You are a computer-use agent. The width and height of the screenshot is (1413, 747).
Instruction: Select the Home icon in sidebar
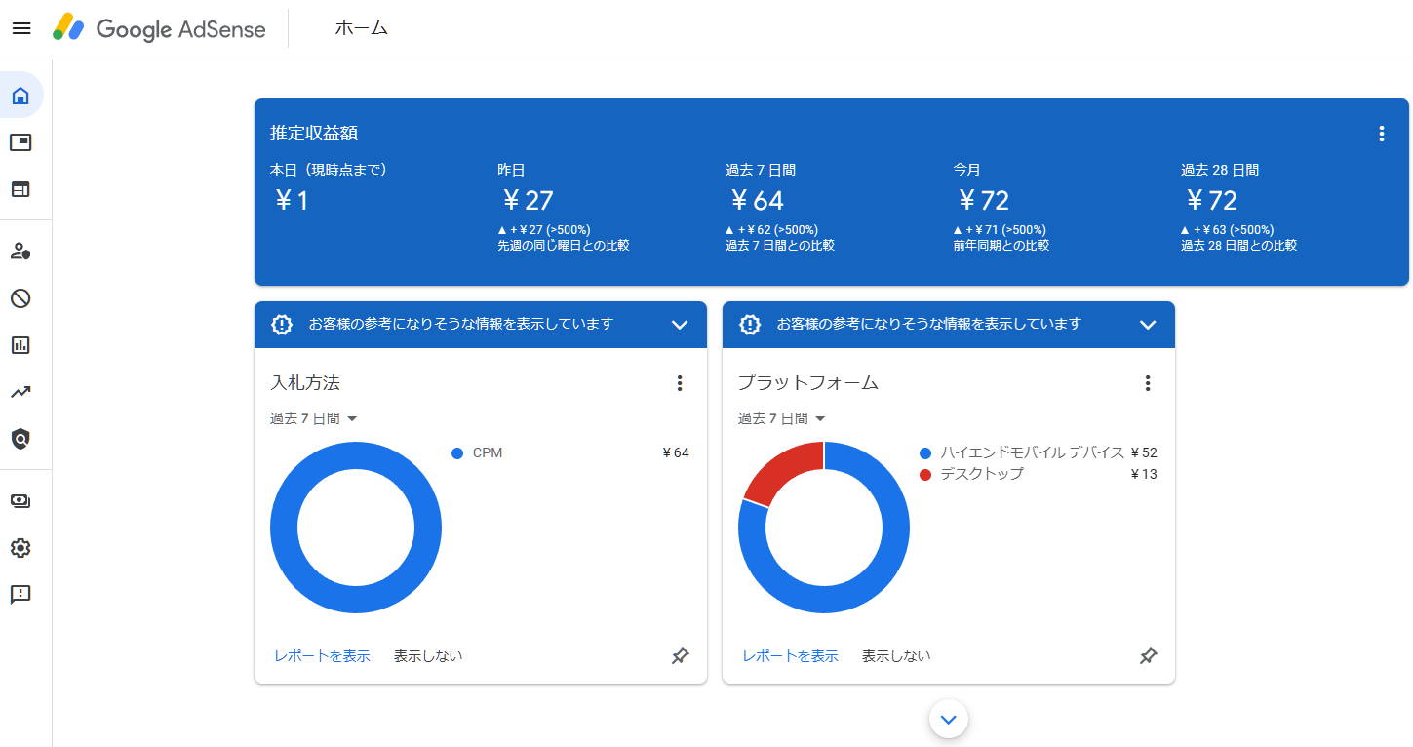coord(20,96)
